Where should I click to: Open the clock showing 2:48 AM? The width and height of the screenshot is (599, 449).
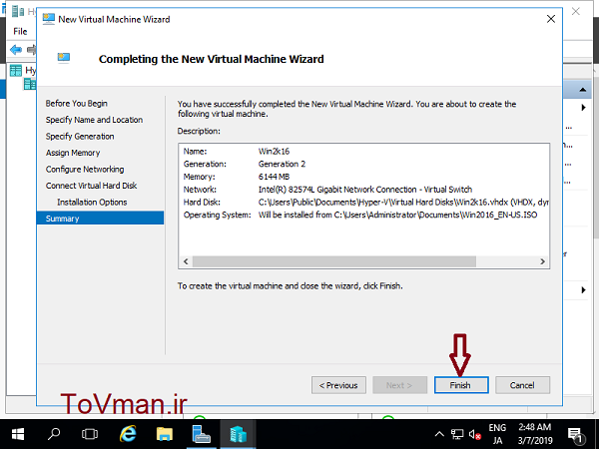pos(535,434)
